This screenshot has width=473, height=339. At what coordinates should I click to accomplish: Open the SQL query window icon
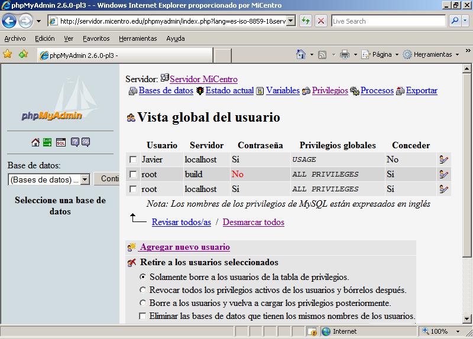pyautogui.click(x=60, y=142)
